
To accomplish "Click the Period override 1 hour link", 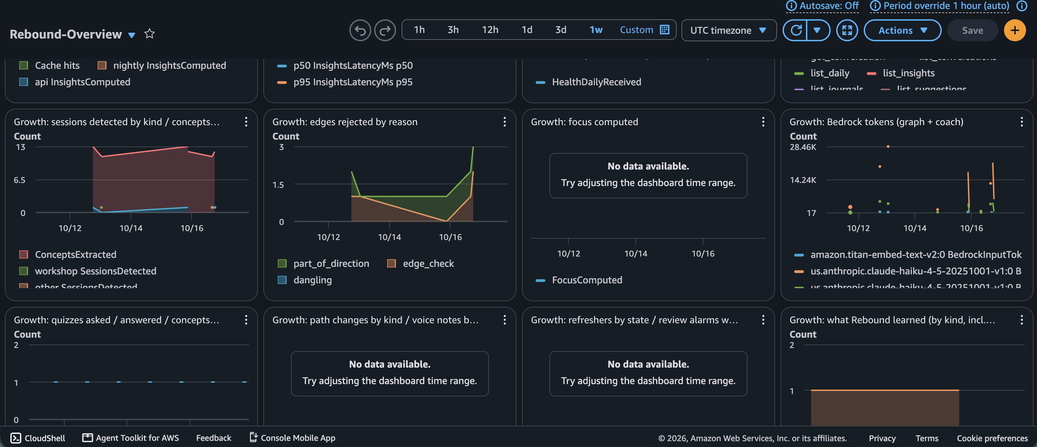I will tap(940, 6).
